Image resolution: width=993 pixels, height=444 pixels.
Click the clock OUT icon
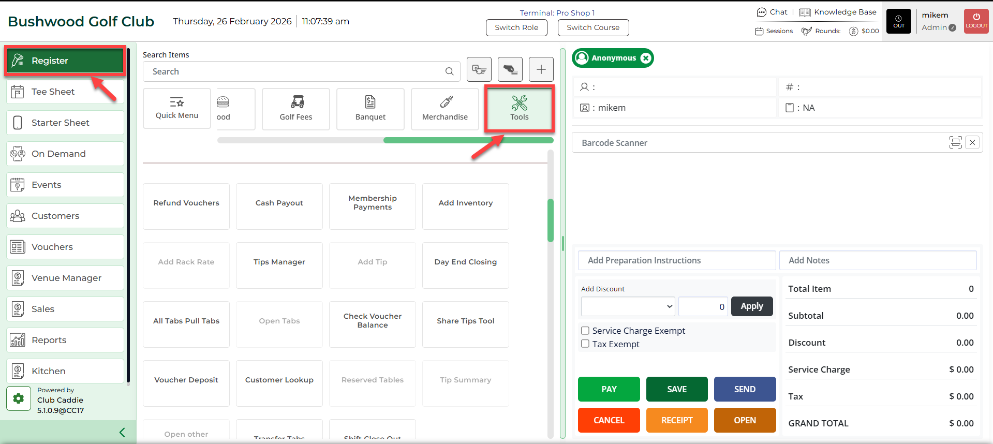click(898, 21)
